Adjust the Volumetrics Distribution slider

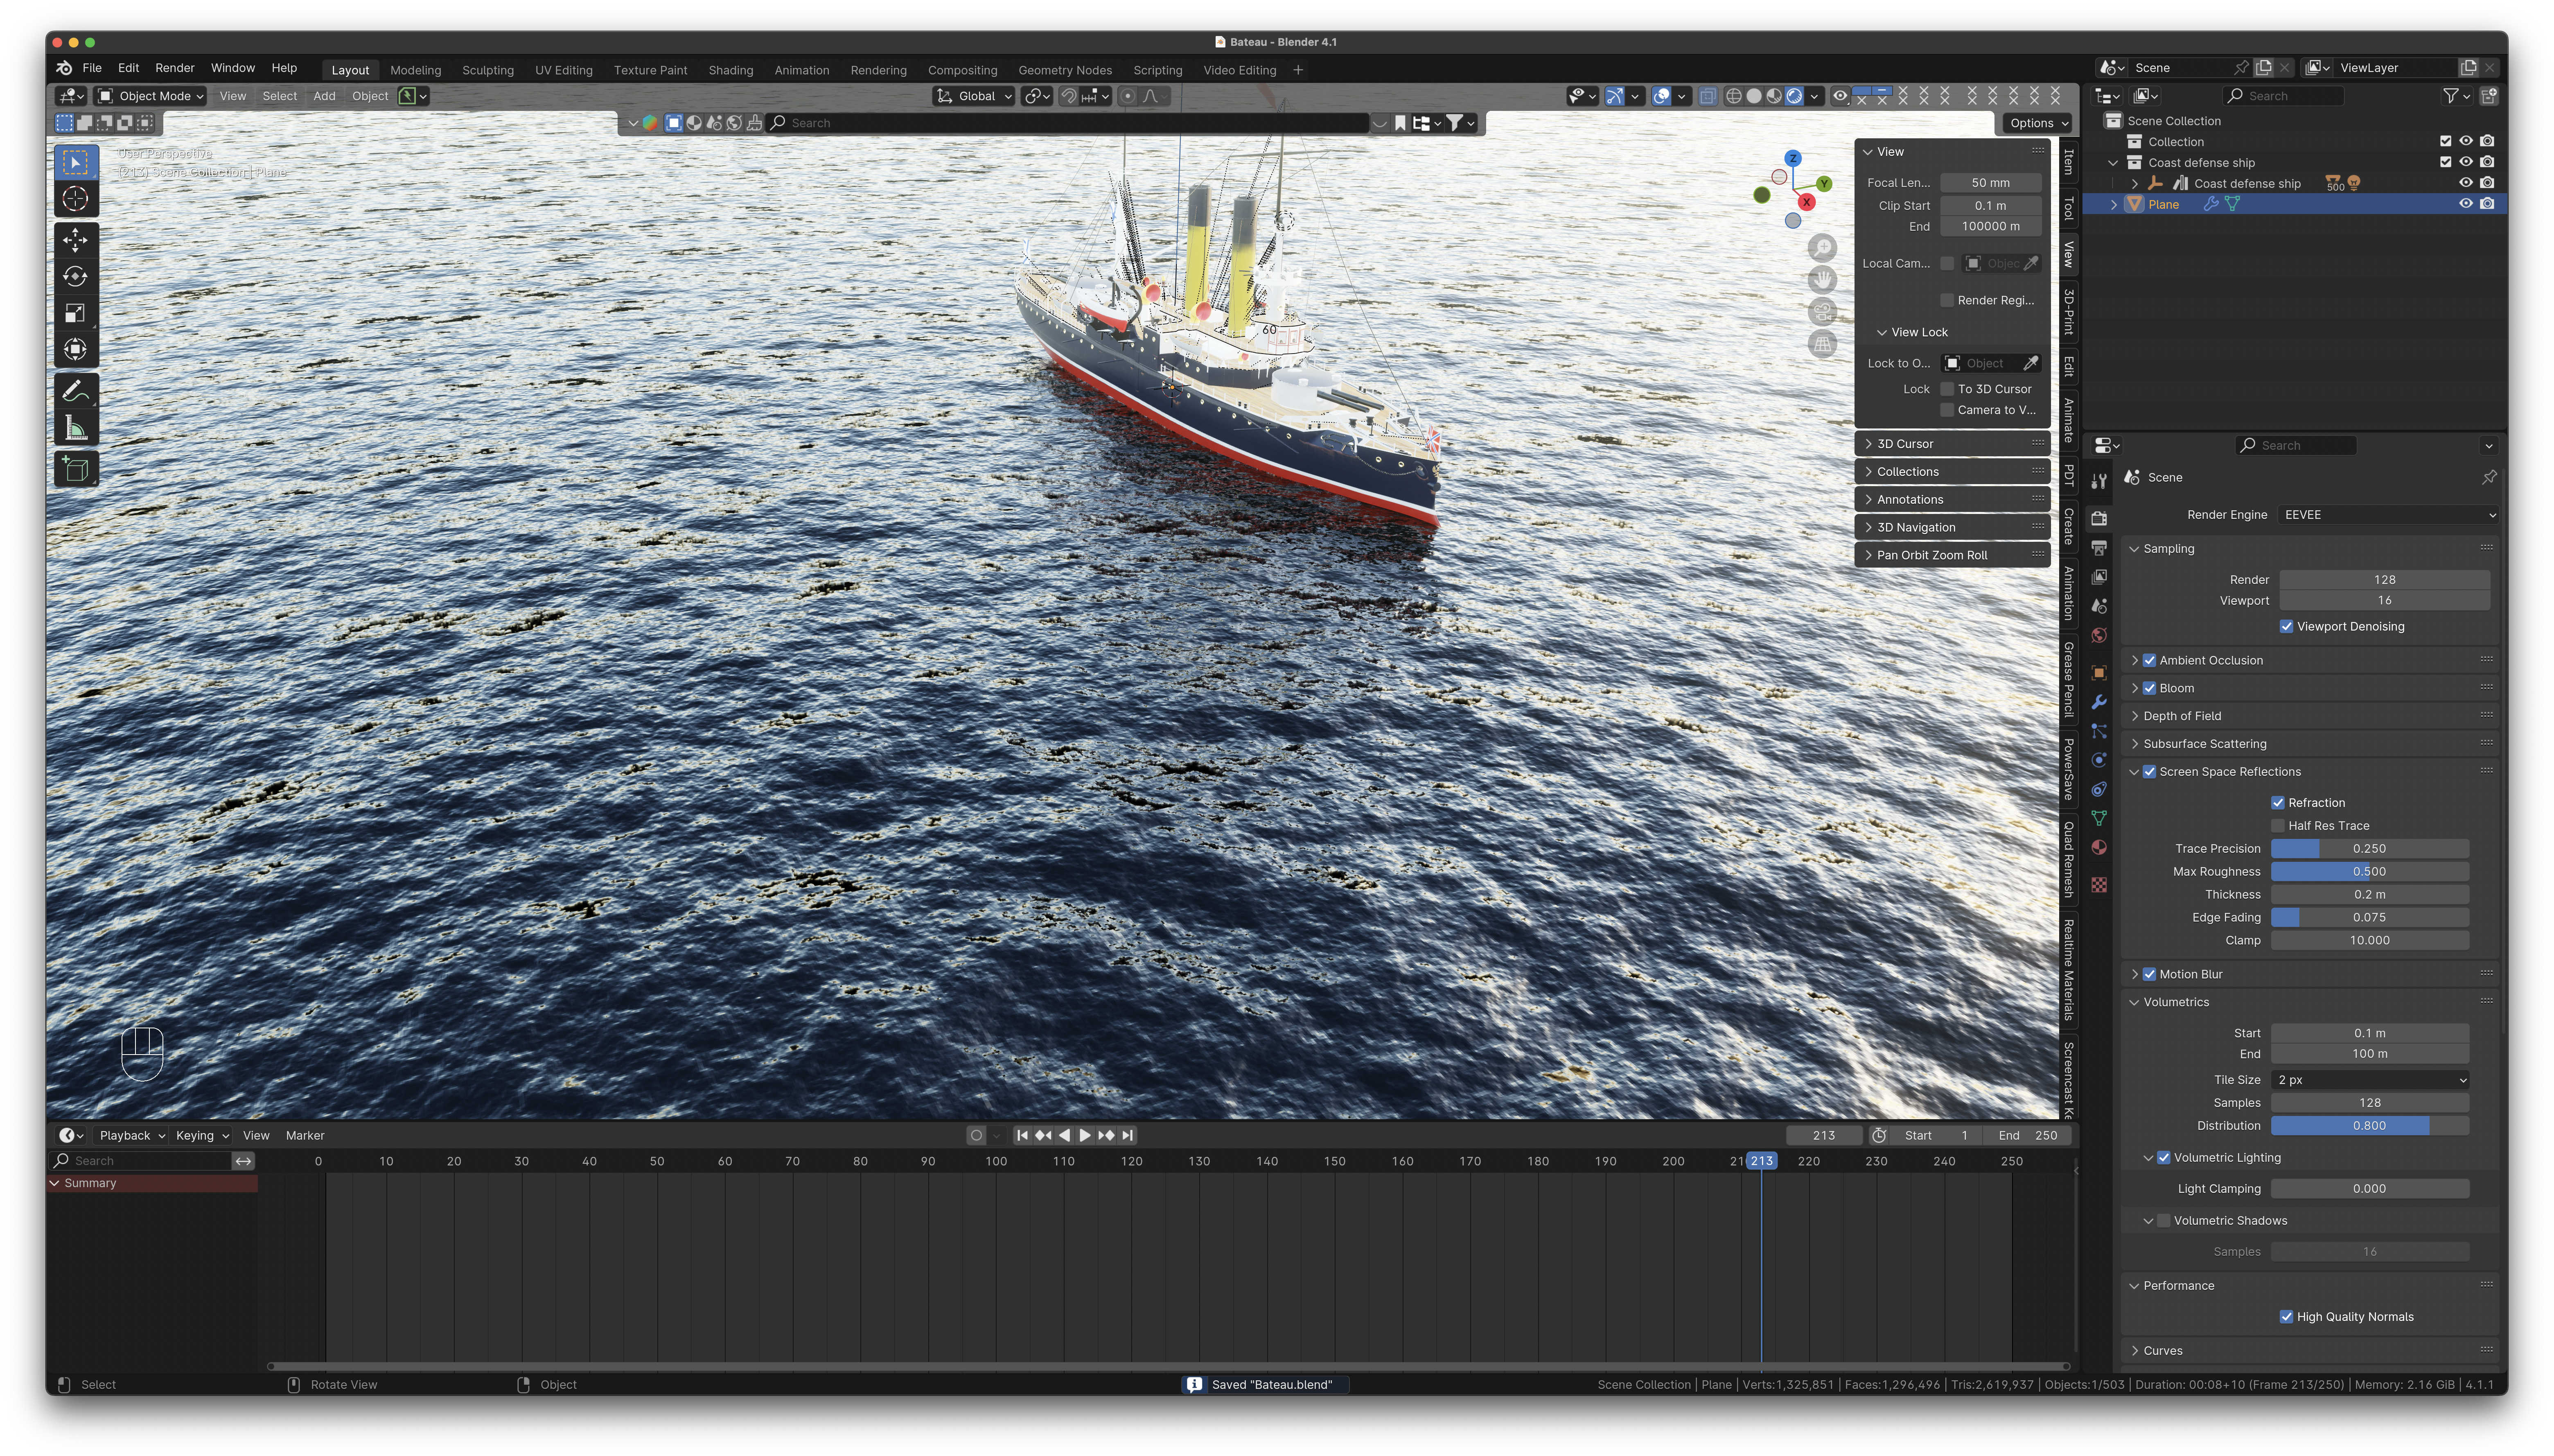click(2370, 1126)
